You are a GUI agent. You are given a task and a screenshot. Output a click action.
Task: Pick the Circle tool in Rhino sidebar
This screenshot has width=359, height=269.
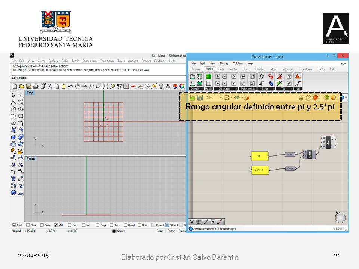point(13,109)
